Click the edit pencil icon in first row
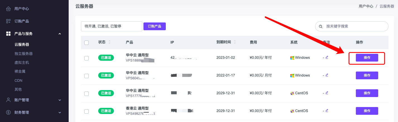This screenshot has height=122, width=398. tap(327, 57)
